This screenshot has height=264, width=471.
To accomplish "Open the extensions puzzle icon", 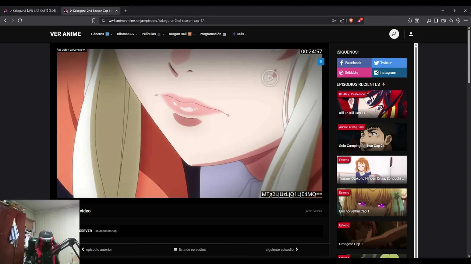I will 410,21.
